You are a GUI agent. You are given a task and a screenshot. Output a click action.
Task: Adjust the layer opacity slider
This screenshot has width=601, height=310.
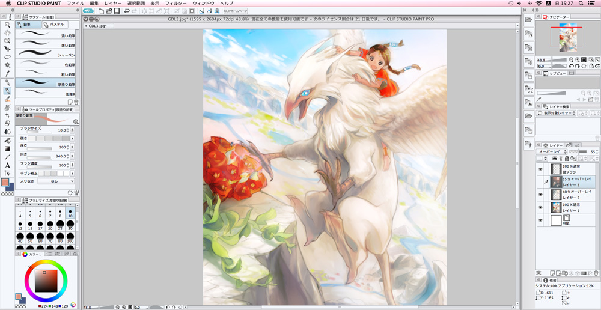pyautogui.click(x=579, y=152)
